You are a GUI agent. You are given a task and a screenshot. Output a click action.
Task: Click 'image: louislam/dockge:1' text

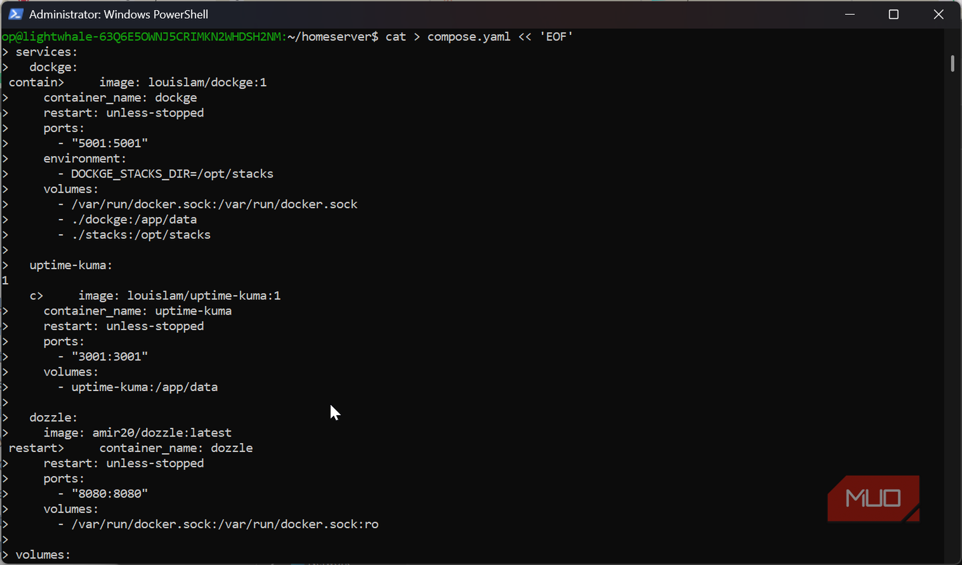183,82
